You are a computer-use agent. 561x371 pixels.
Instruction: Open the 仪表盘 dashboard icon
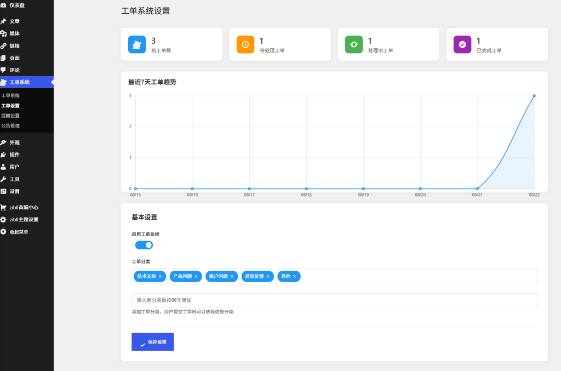[x=3, y=5]
